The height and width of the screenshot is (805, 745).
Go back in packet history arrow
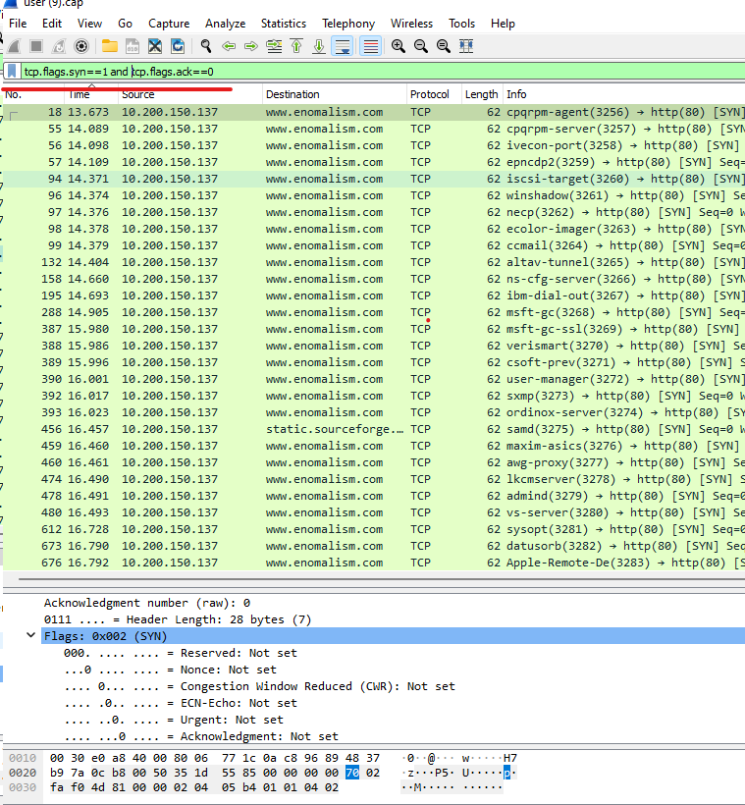(x=229, y=46)
